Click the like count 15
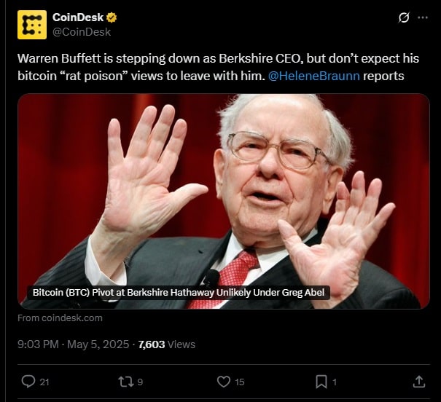This screenshot has width=441, height=402. pyautogui.click(x=240, y=382)
